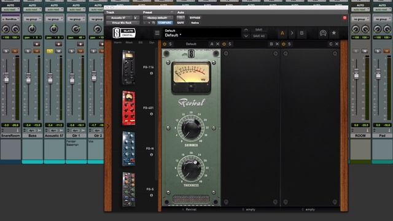Select slot letter B in rack
This screenshot has width=393, height=221.
[x=271, y=44]
